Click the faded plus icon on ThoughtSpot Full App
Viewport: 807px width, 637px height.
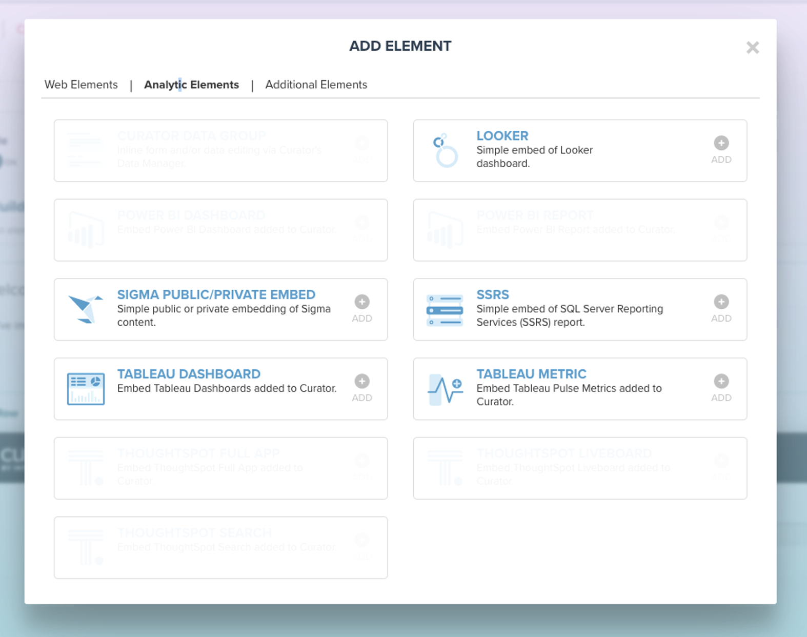tap(361, 461)
